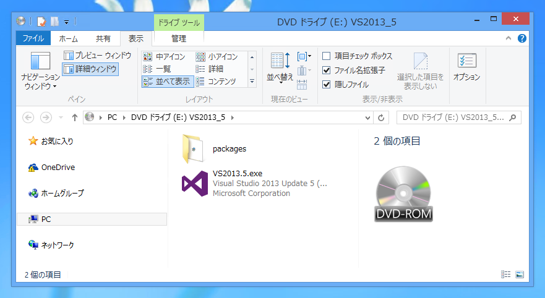Switch to the ホーム ribbon tab
This screenshot has width=545, height=298.
pos(69,38)
